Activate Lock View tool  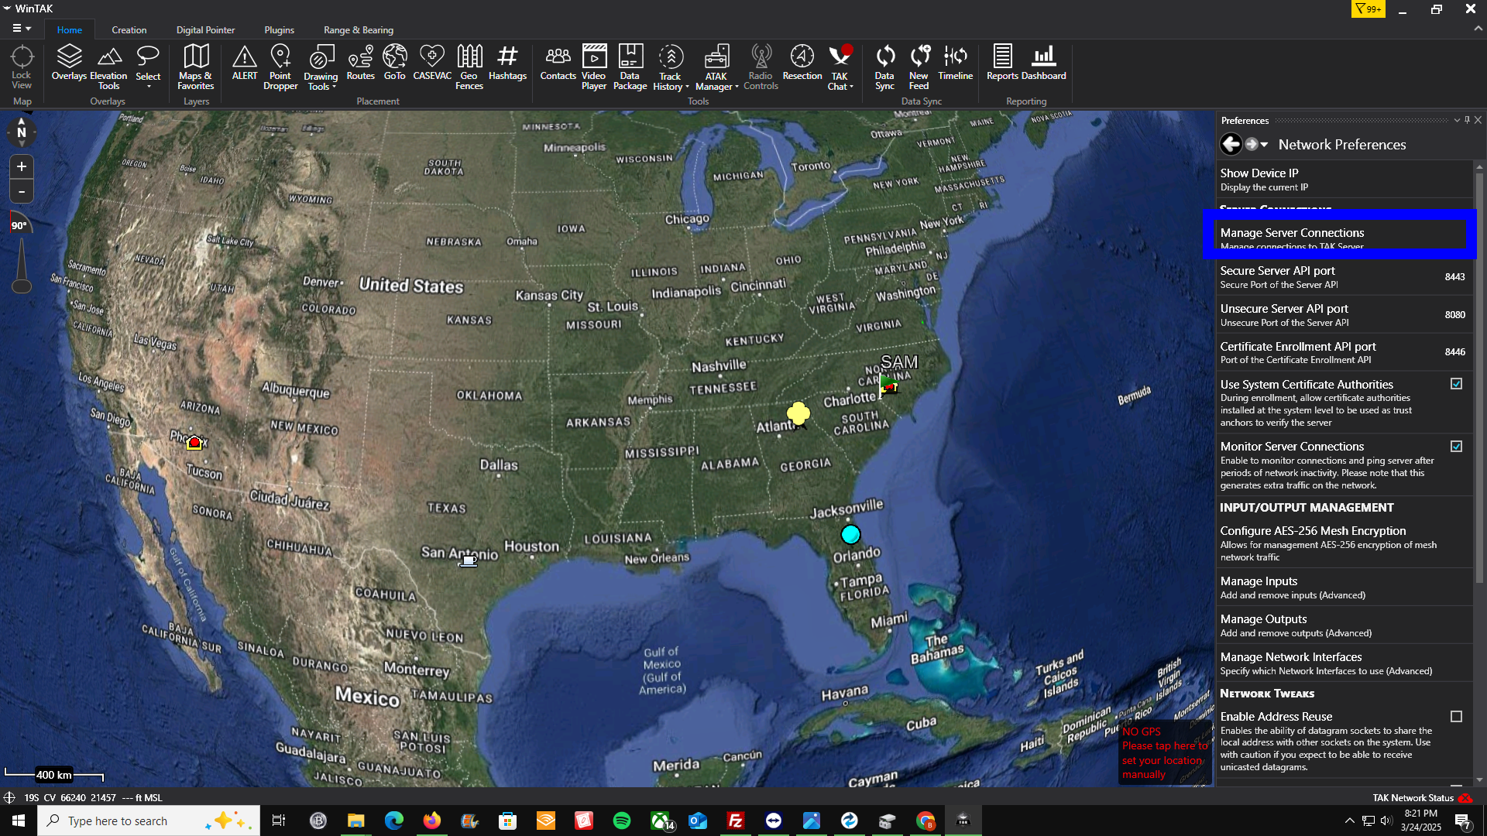coord(22,67)
